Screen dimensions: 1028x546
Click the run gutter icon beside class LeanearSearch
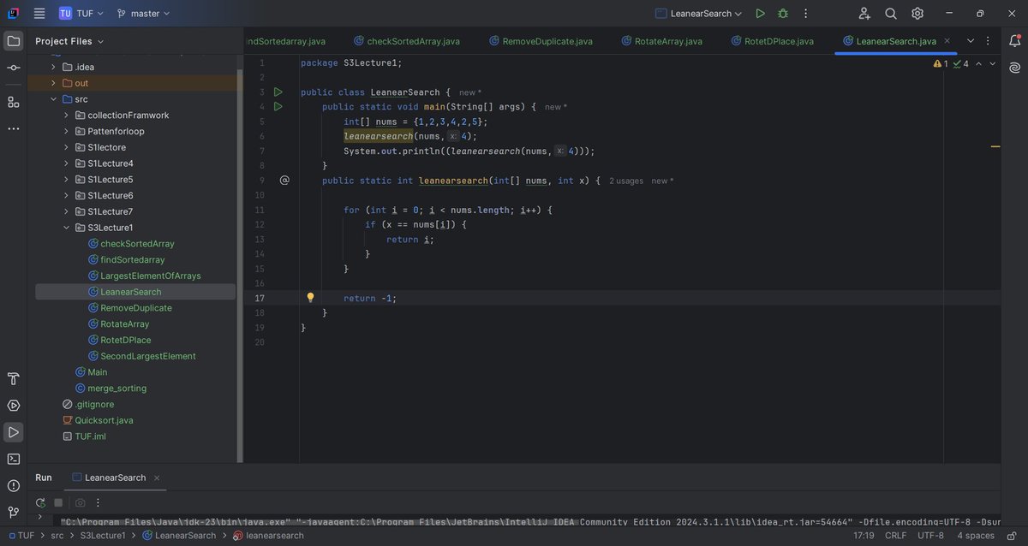pos(278,92)
